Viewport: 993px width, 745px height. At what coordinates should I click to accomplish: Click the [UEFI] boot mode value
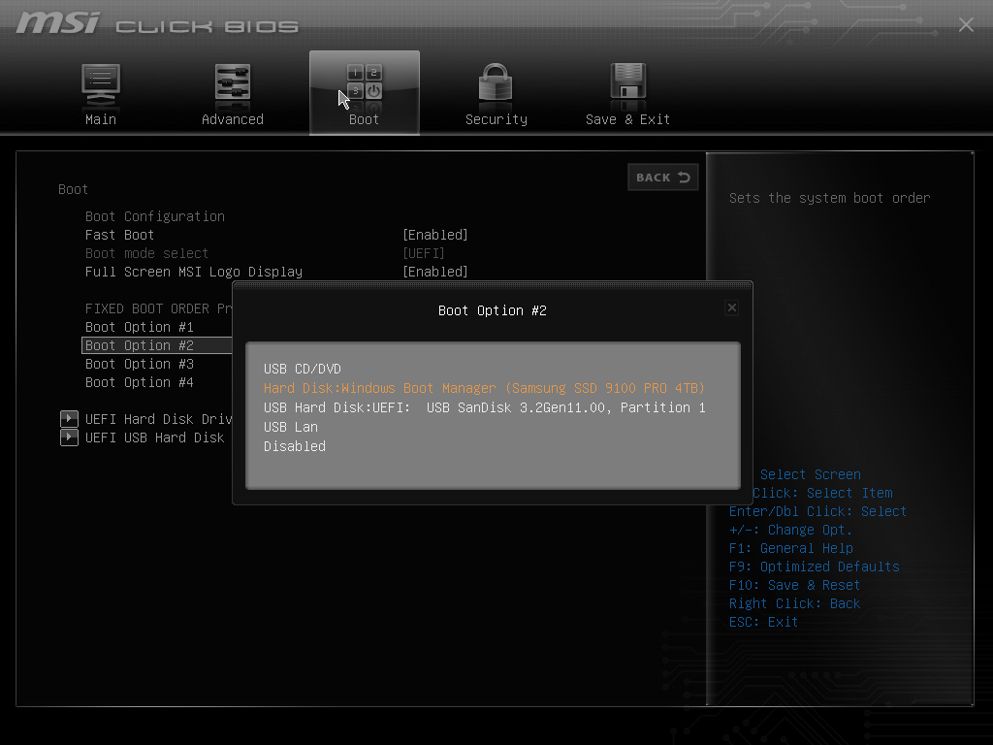tap(424, 253)
